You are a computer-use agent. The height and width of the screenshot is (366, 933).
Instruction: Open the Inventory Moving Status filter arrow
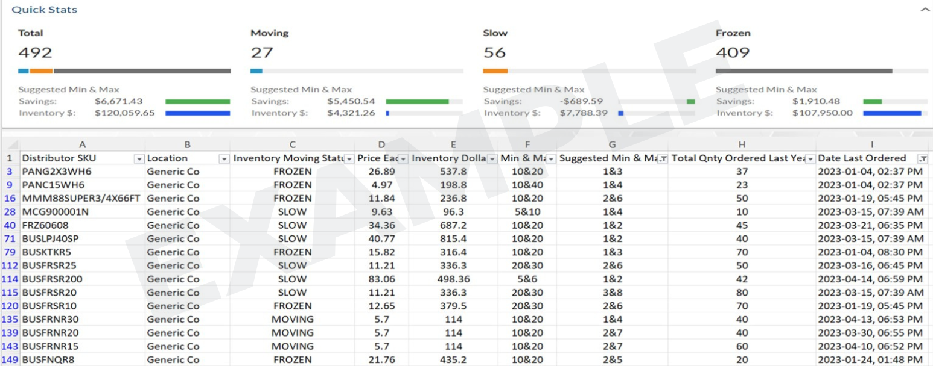coord(349,158)
